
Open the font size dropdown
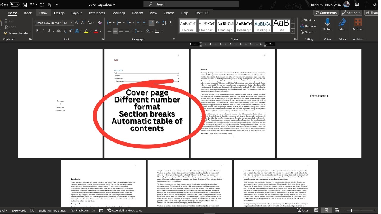pyautogui.click(x=72, y=23)
